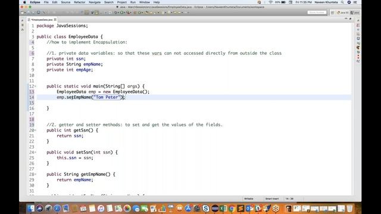Click the Writable status bar entry
Viewport: 381px width, 214px height.
tap(249, 199)
